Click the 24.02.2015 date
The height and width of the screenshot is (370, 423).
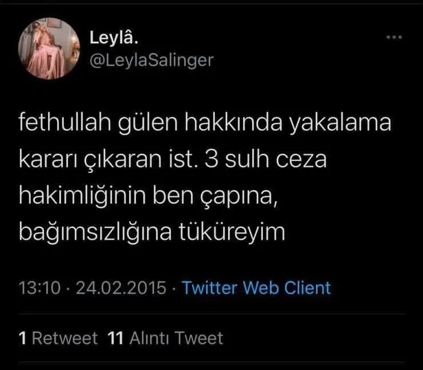[121, 288]
